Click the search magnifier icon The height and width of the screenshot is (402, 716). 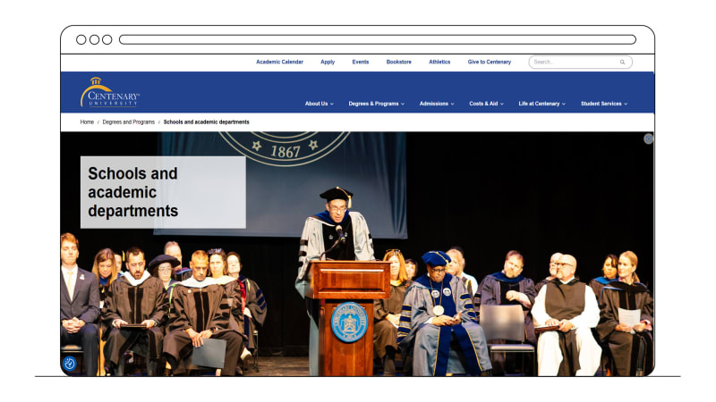coord(622,63)
